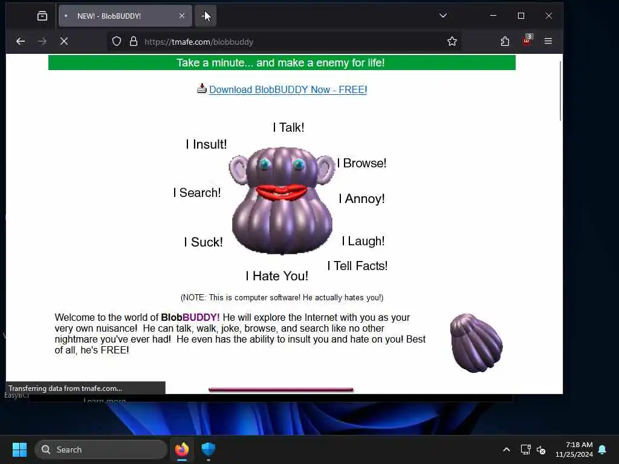Expand the list all tabs chevron
This screenshot has height=464, width=619.
(x=443, y=16)
